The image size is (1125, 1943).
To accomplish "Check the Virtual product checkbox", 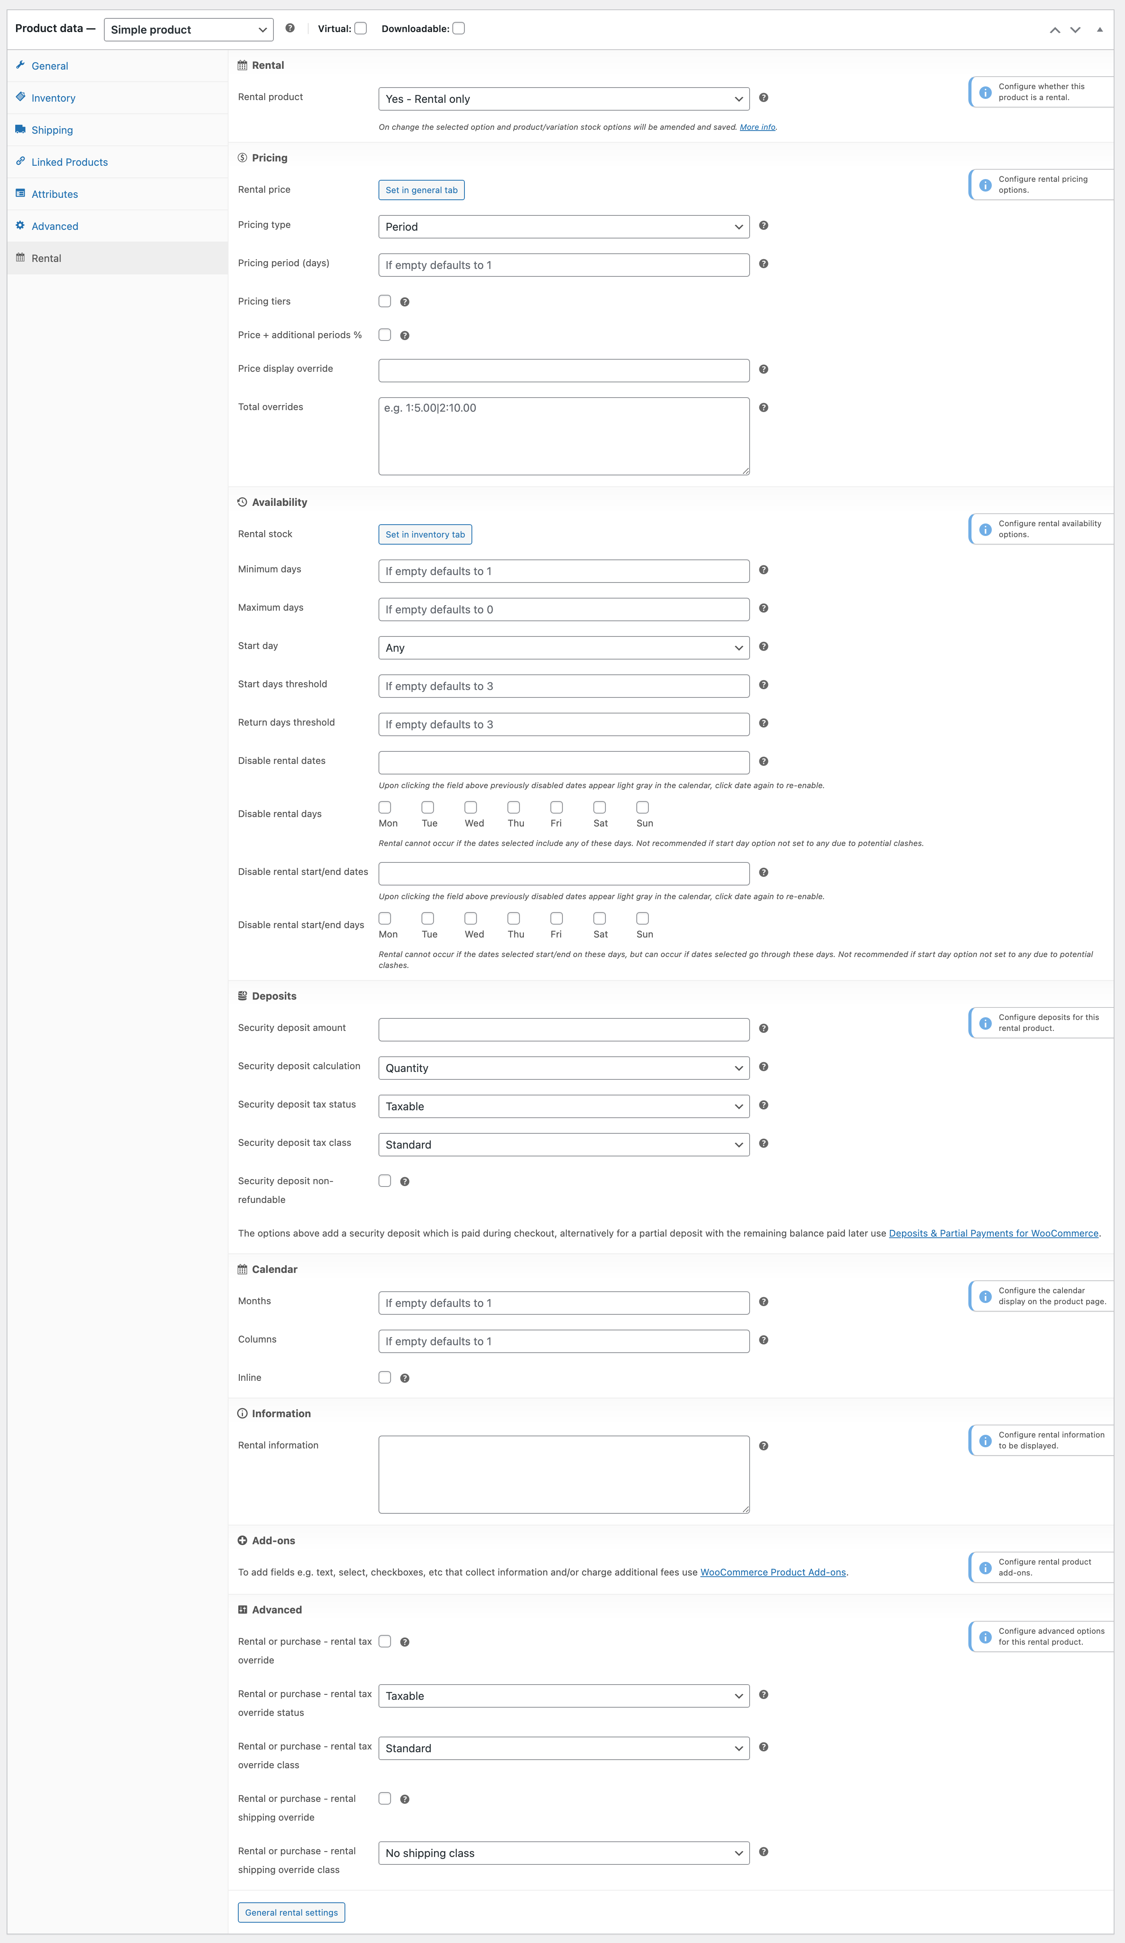I will click(x=361, y=29).
